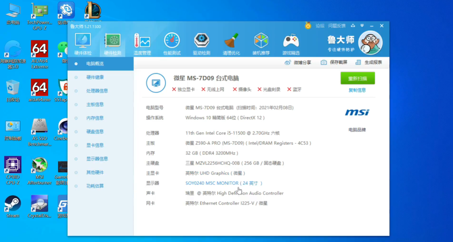This screenshot has height=242, width=453.
Task: Open the 问题反馈 feedback link
Action: (x=337, y=26)
